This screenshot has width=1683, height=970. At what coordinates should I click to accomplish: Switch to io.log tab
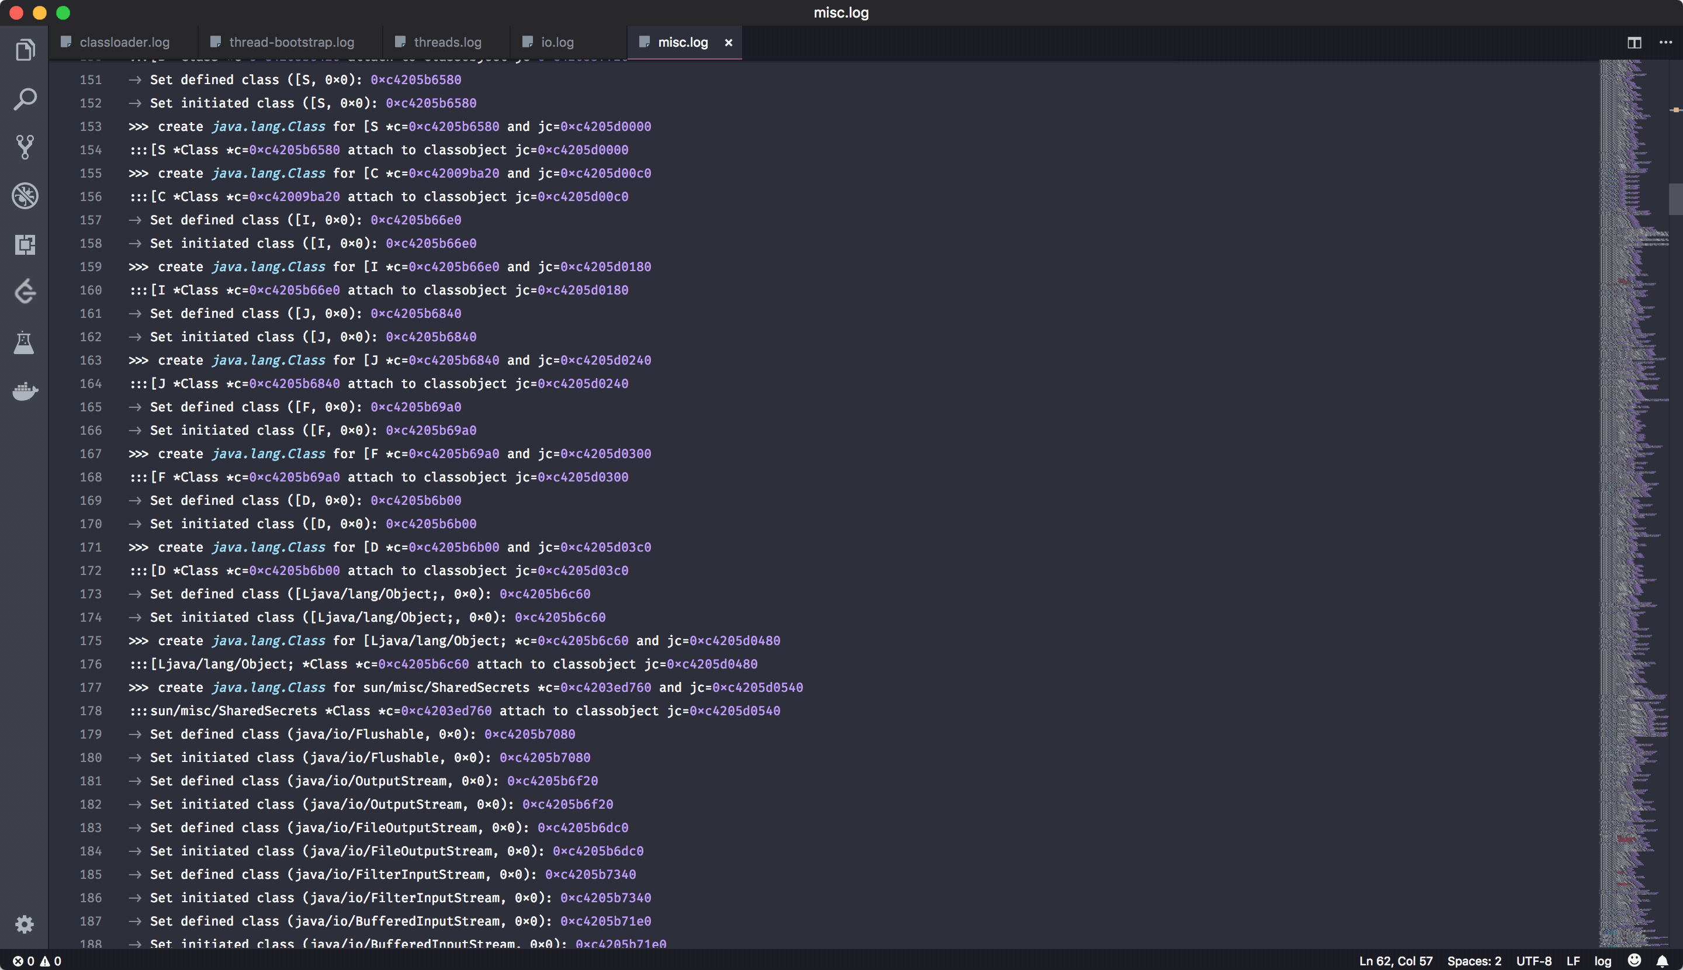(556, 43)
